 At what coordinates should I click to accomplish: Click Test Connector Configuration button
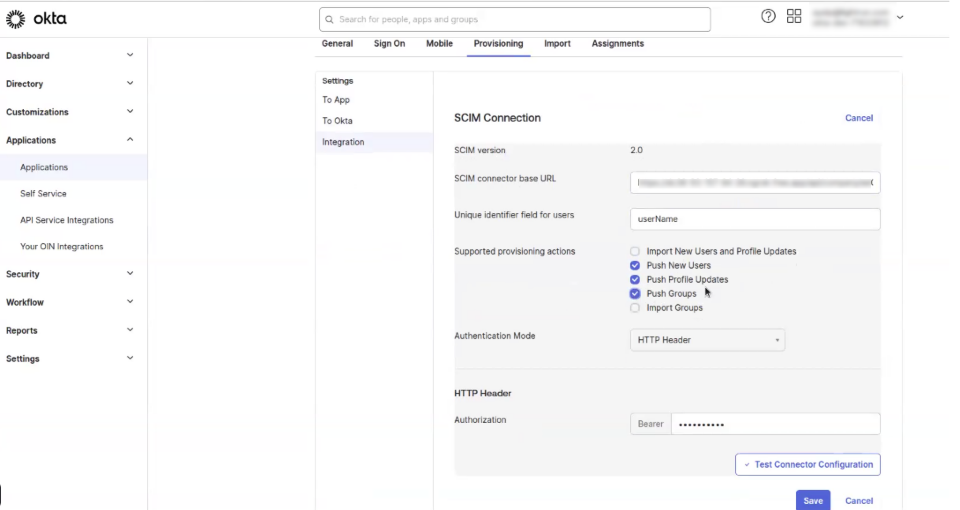[807, 465]
